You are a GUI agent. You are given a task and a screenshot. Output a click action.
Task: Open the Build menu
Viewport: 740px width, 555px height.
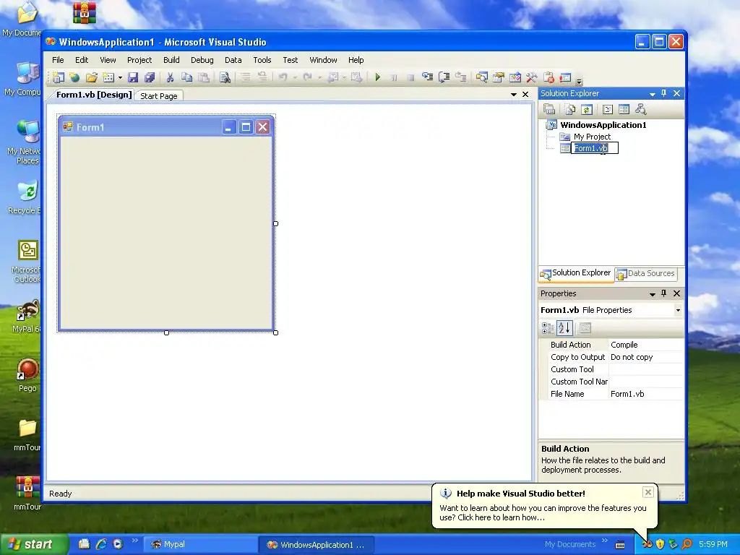pos(171,60)
